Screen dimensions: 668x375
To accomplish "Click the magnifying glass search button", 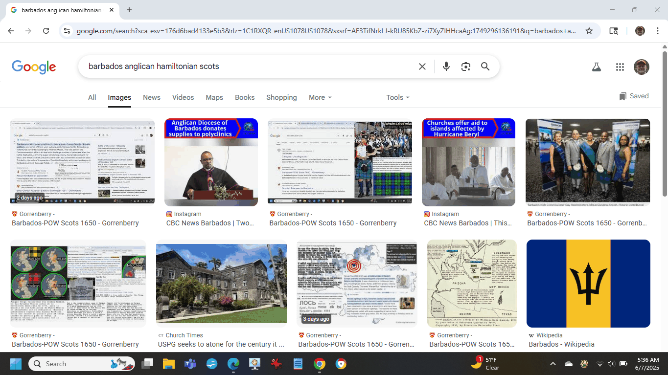I will [x=485, y=66].
